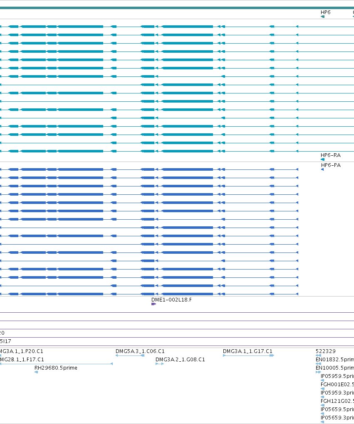Click the purple DME1-002L18.F glyph
The height and width of the screenshot is (424, 354).
pos(153,304)
